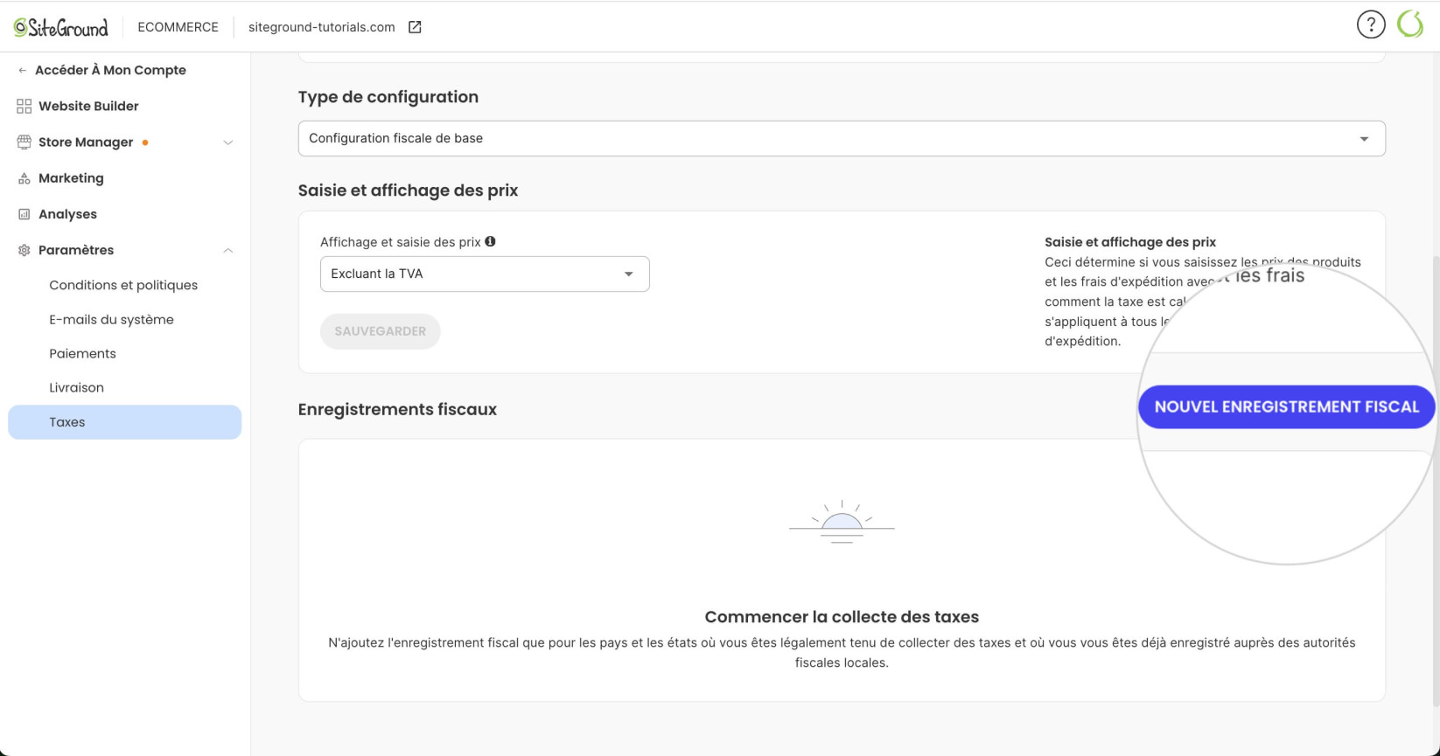Viewport: 1440px width, 756px height.
Task: Open the Excluant la TVA dropdown
Action: coord(485,274)
